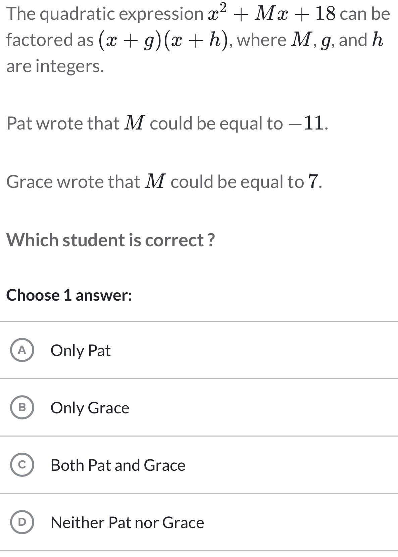The image size is (398, 557).
Task: Pick radio option C circle
Action: [22, 465]
